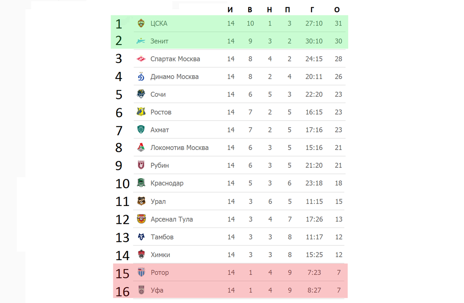
Task: Click the Sochi club logo
Action: pyautogui.click(x=141, y=94)
